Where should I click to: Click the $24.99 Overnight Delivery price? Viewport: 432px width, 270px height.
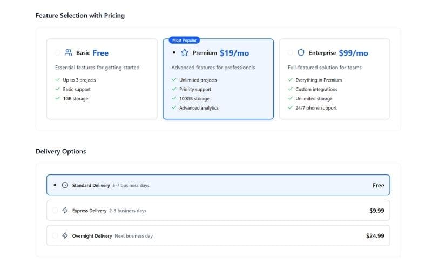[x=375, y=236]
